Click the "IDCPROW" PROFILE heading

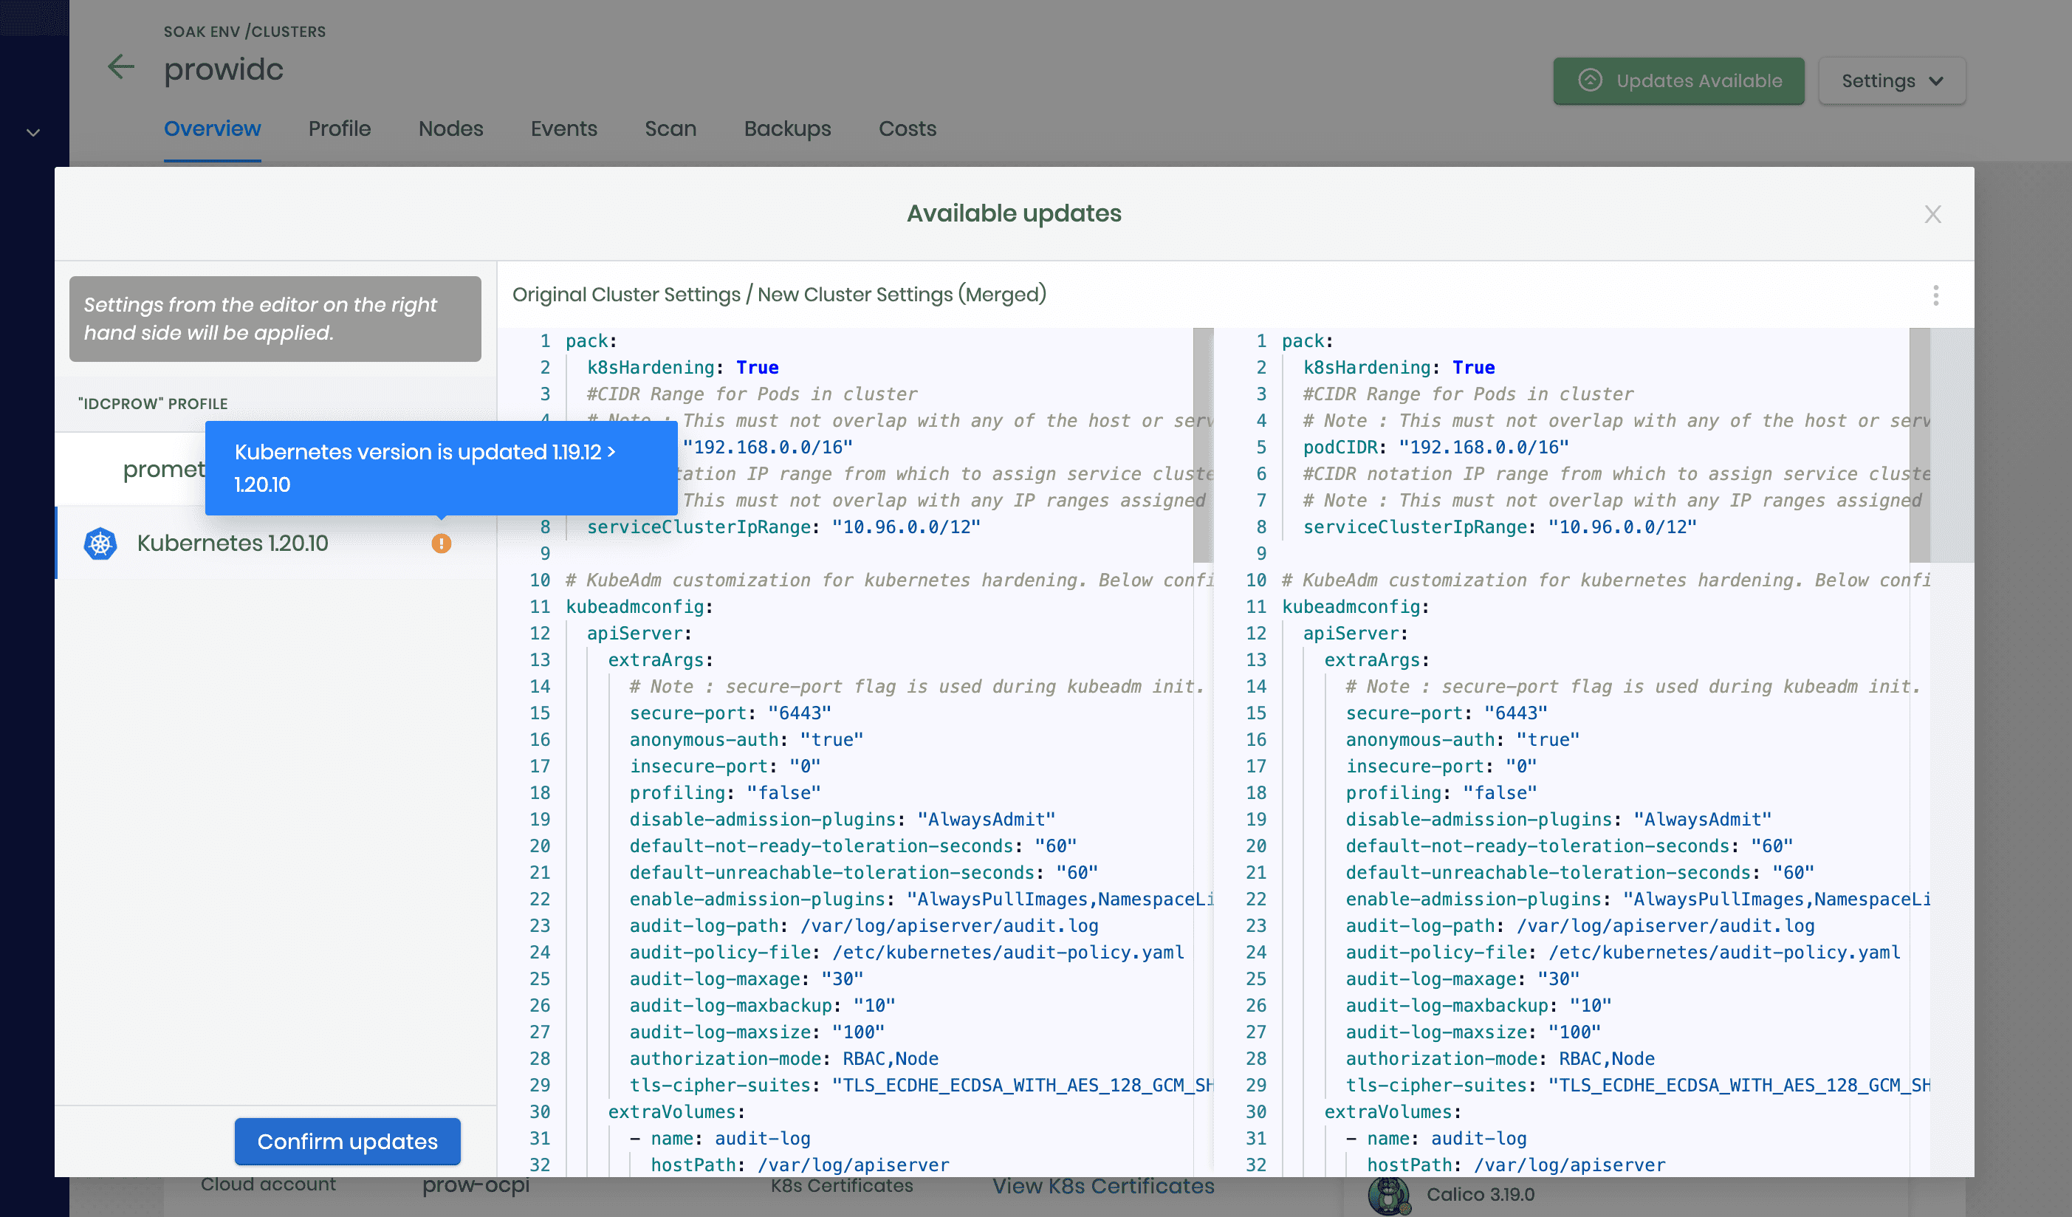tap(153, 404)
